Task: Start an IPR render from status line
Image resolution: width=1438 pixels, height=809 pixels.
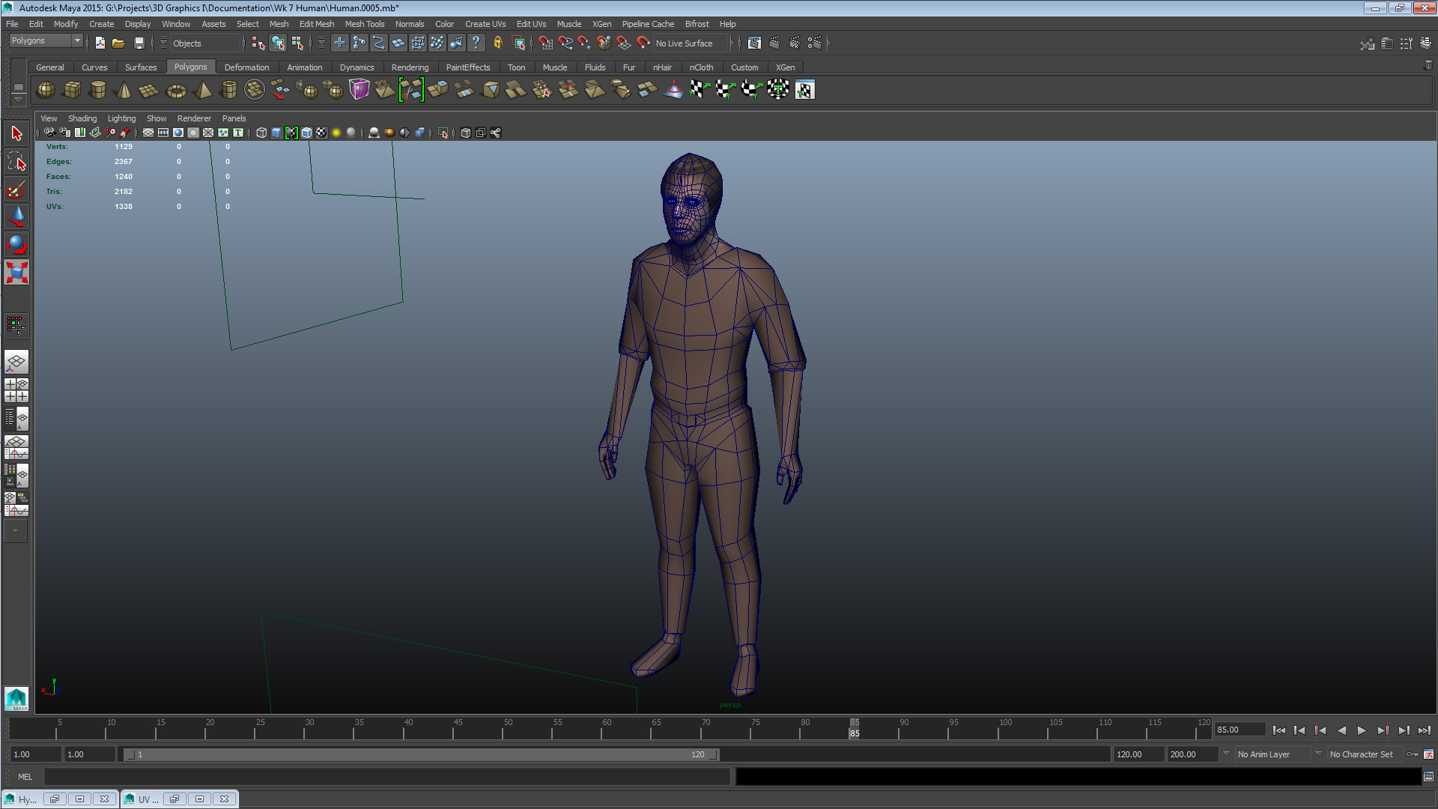Action: [795, 43]
